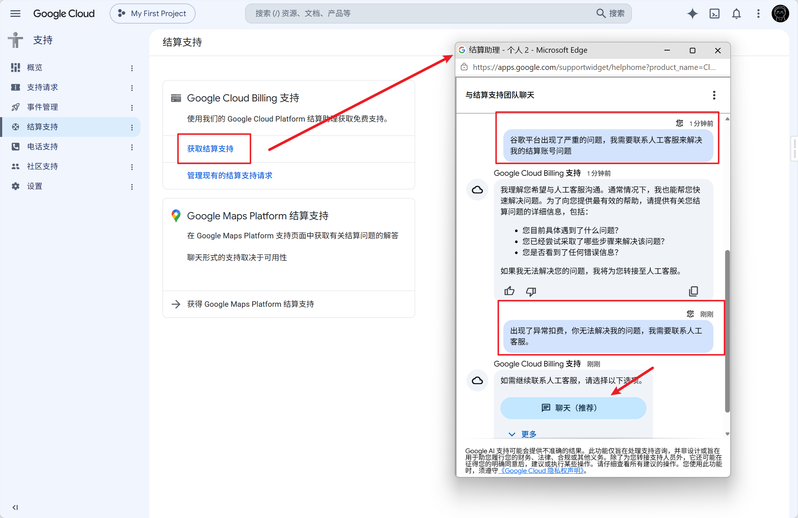Give thumbs down to the billing reply
This screenshot has width=798, height=518.
[531, 291]
